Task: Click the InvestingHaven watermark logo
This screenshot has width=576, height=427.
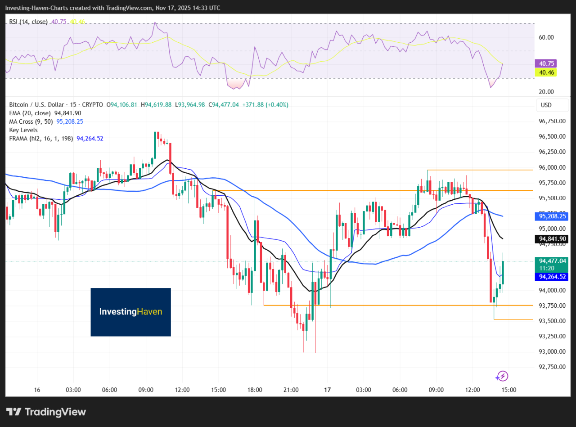Action: [x=130, y=312]
